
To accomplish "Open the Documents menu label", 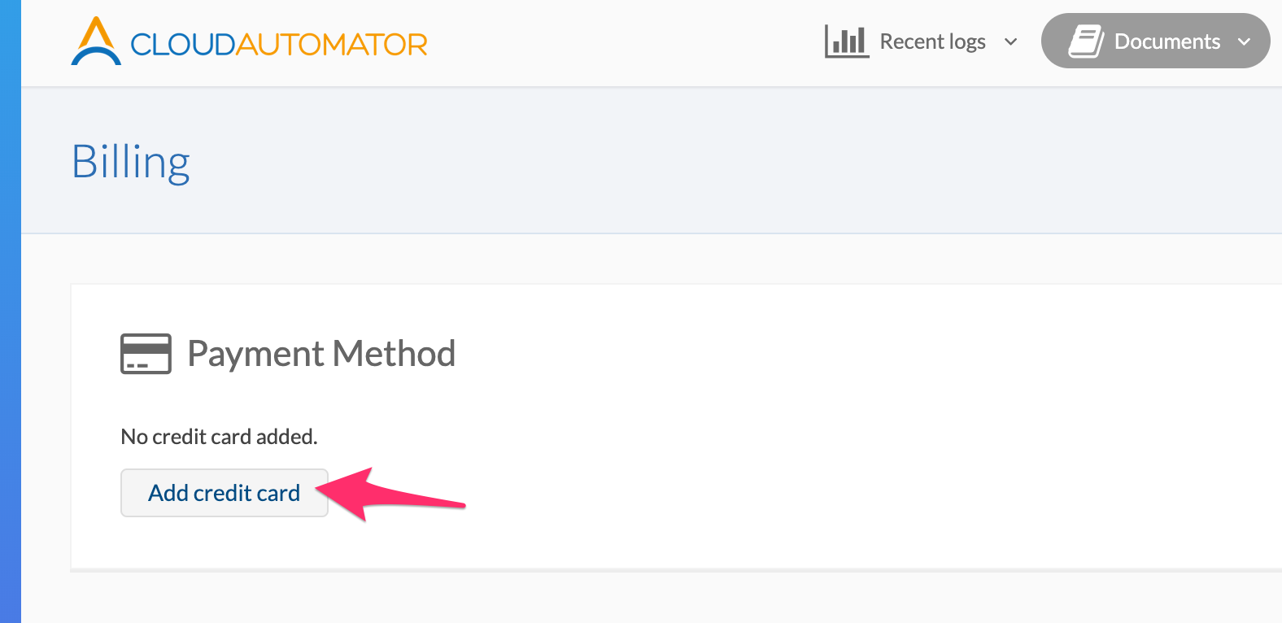I will point(1166,41).
